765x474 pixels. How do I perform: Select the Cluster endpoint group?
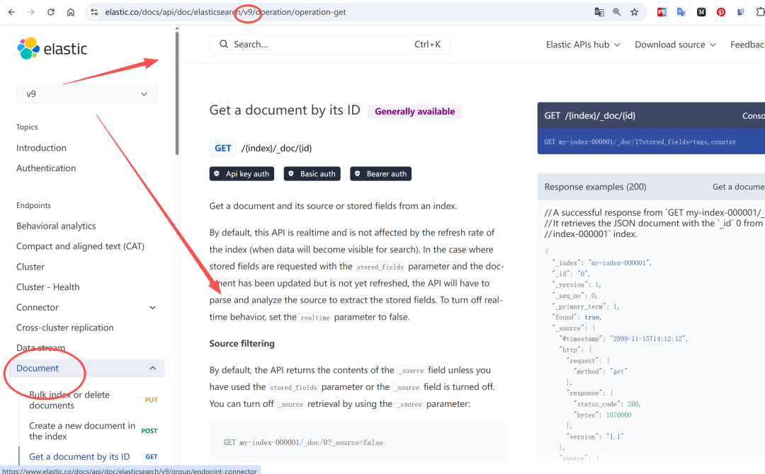tap(30, 267)
